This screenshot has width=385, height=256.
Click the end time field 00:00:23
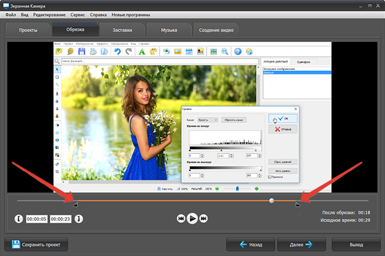point(62,218)
